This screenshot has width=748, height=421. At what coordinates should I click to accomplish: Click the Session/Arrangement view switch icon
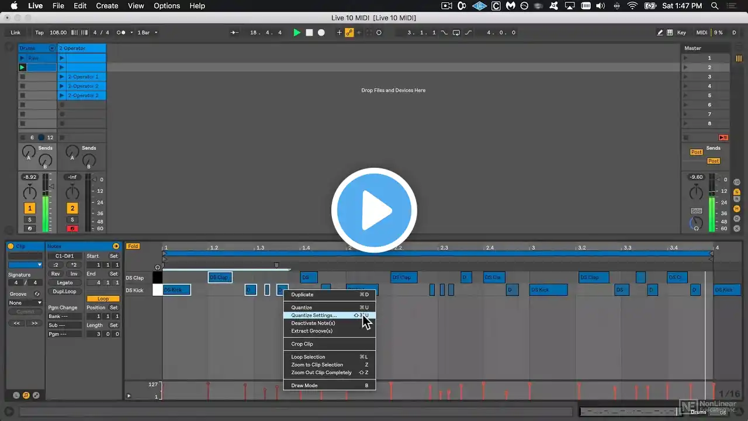[x=739, y=58]
